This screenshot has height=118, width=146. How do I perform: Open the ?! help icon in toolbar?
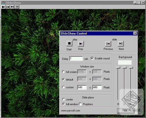pos(17,7)
